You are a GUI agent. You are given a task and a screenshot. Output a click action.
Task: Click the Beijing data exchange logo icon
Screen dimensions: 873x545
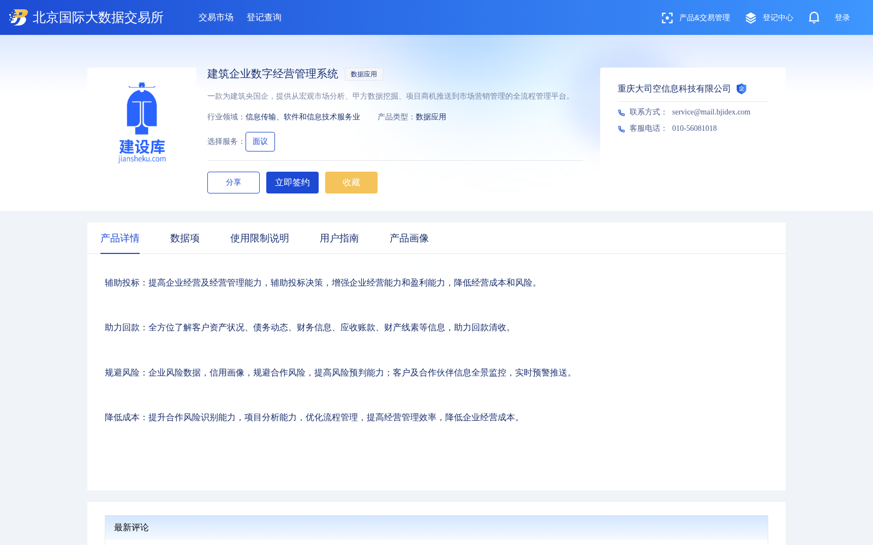(x=19, y=17)
